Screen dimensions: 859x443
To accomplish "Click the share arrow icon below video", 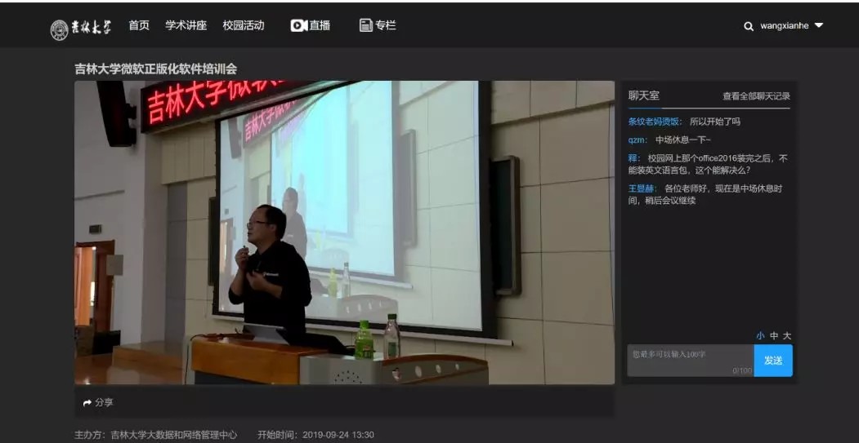I will pos(87,403).
